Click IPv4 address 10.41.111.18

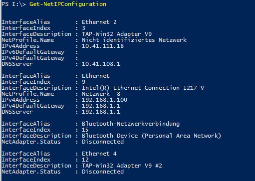click(103, 46)
